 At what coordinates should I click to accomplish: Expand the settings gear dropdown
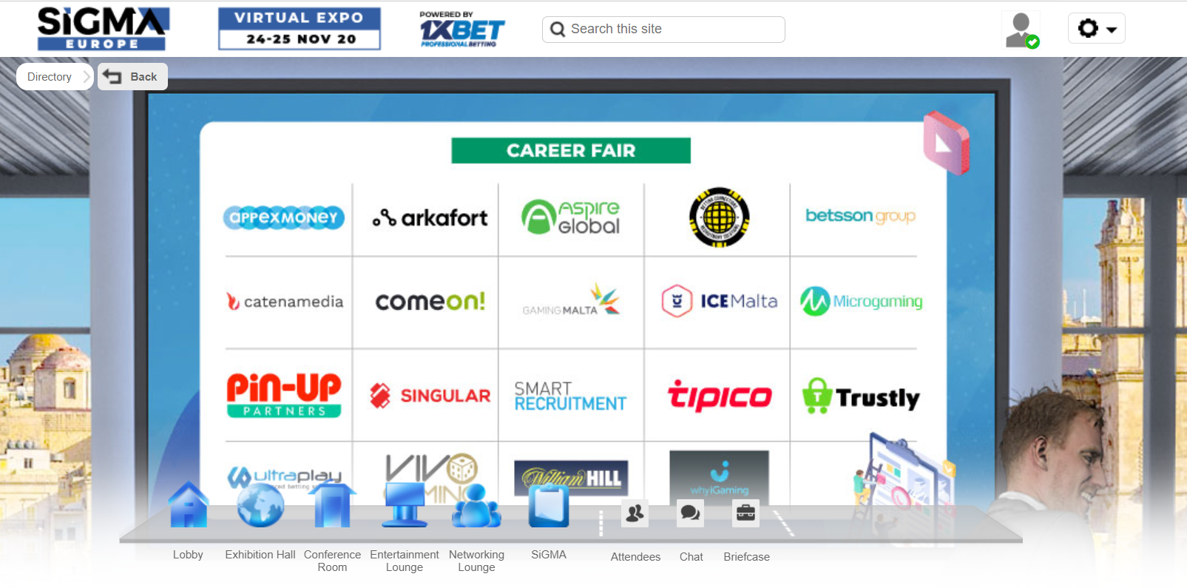pos(1096,29)
